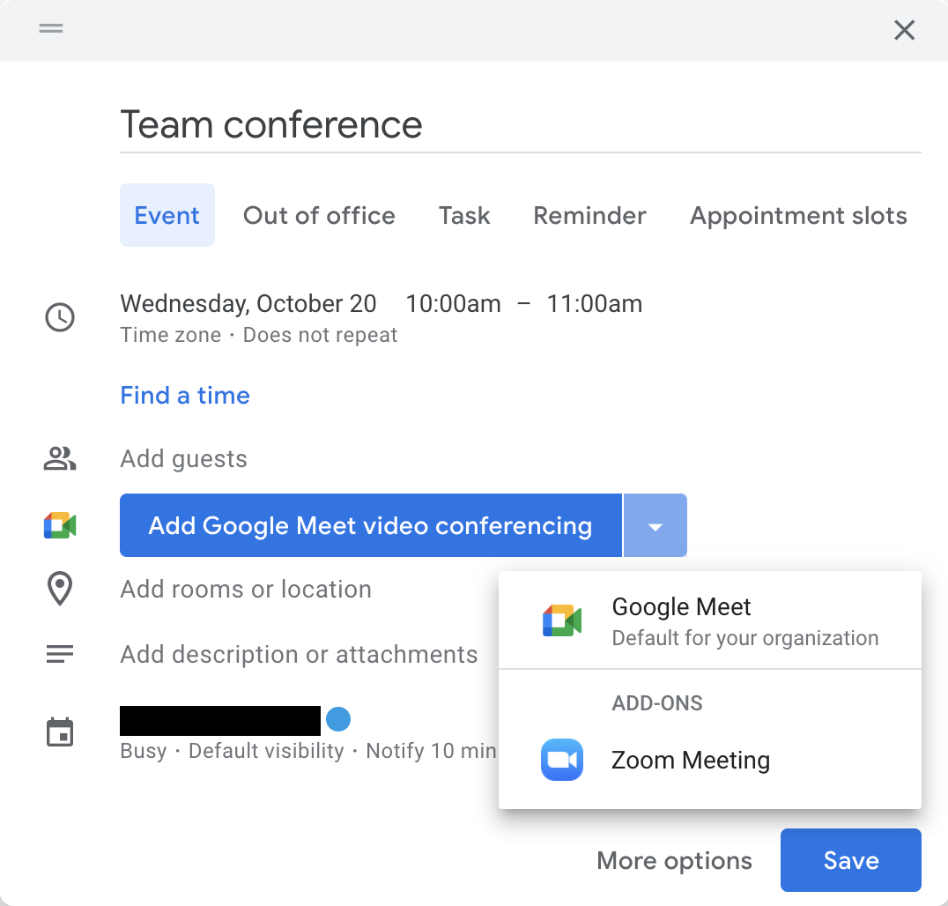This screenshot has width=948, height=906.
Task: Toggle the conferencing options dropdown arrow
Action: (655, 525)
